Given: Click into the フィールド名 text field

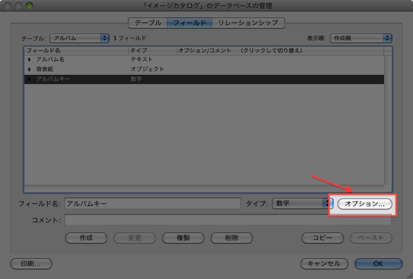Looking at the screenshot, I should pyautogui.click(x=153, y=203).
